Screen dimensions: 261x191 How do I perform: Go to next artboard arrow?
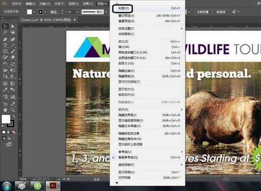64,179
